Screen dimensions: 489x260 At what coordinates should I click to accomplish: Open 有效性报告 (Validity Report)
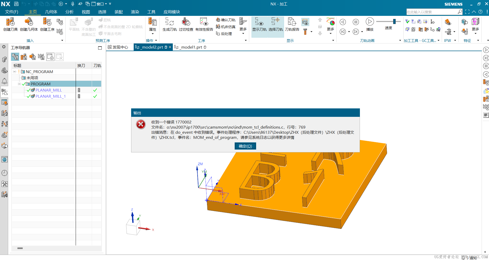tap(204, 25)
